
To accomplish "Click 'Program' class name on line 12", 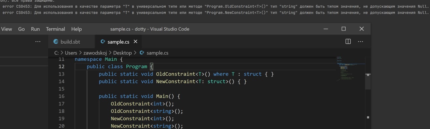I will click(136, 67).
